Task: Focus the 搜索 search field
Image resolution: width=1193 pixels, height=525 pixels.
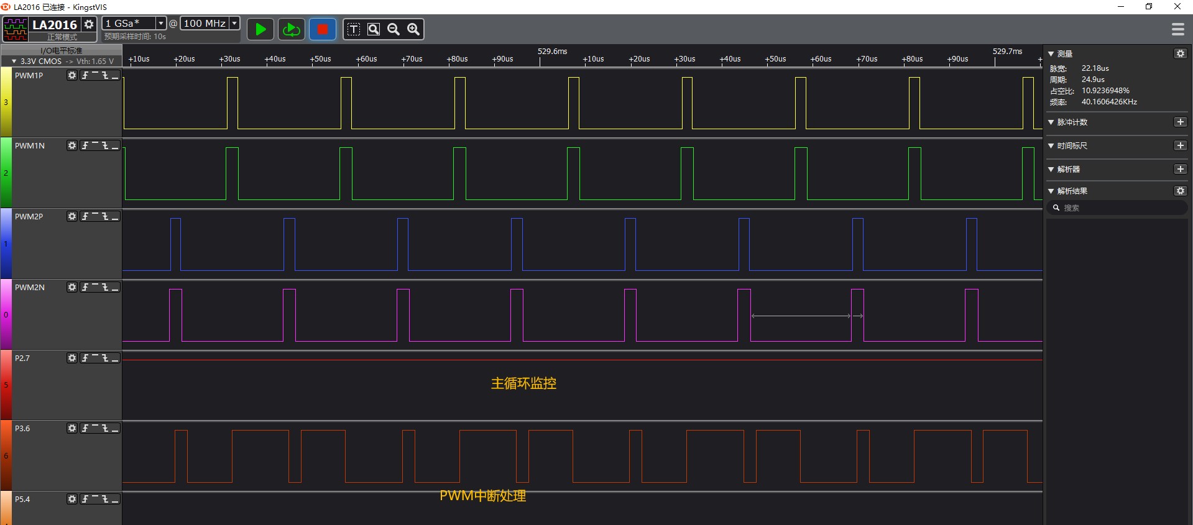Action: pos(1117,208)
